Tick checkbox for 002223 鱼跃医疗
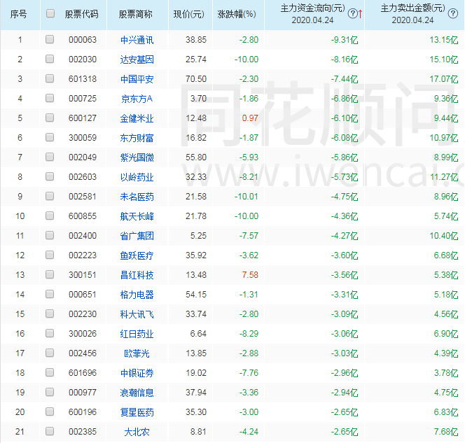 click(x=50, y=255)
